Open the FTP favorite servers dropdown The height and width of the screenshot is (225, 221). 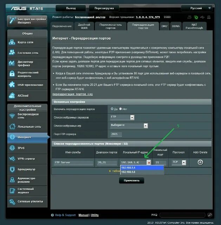click(122, 117)
